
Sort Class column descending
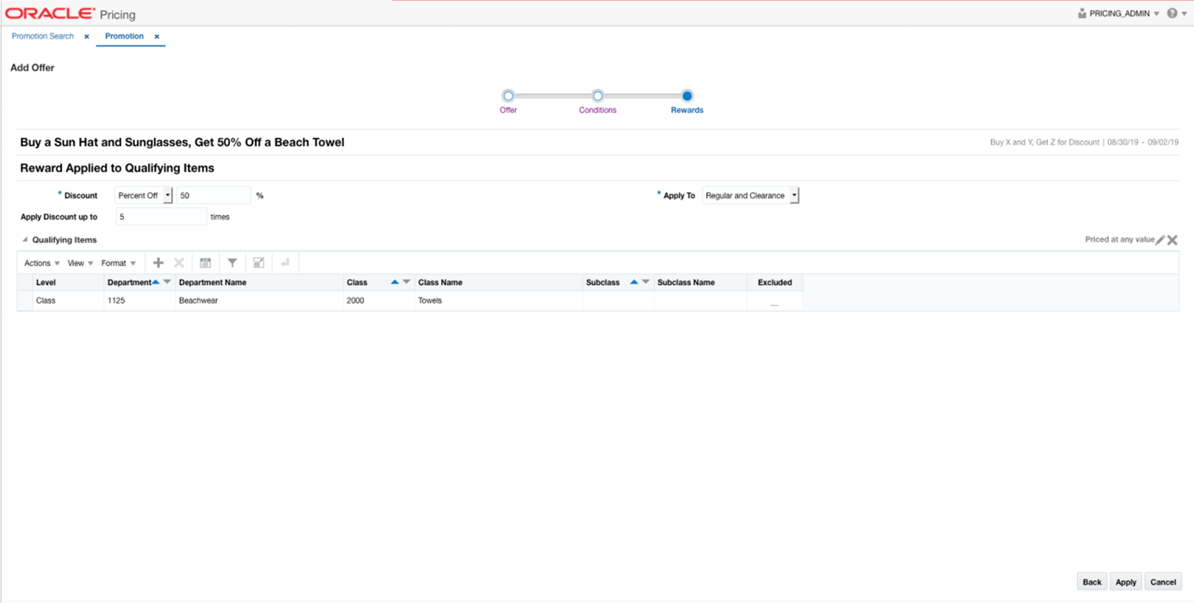pyautogui.click(x=406, y=281)
